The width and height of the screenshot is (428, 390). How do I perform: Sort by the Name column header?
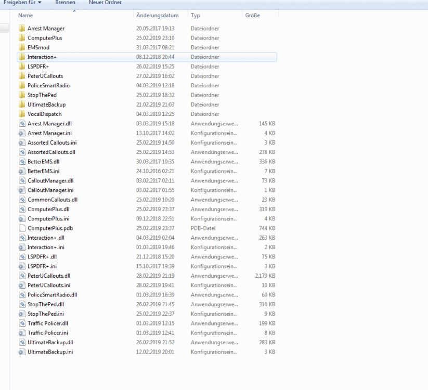tap(25, 15)
